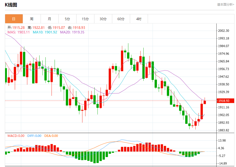
Task: Open the 15分 interval tab
Action: (x=85, y=19)
